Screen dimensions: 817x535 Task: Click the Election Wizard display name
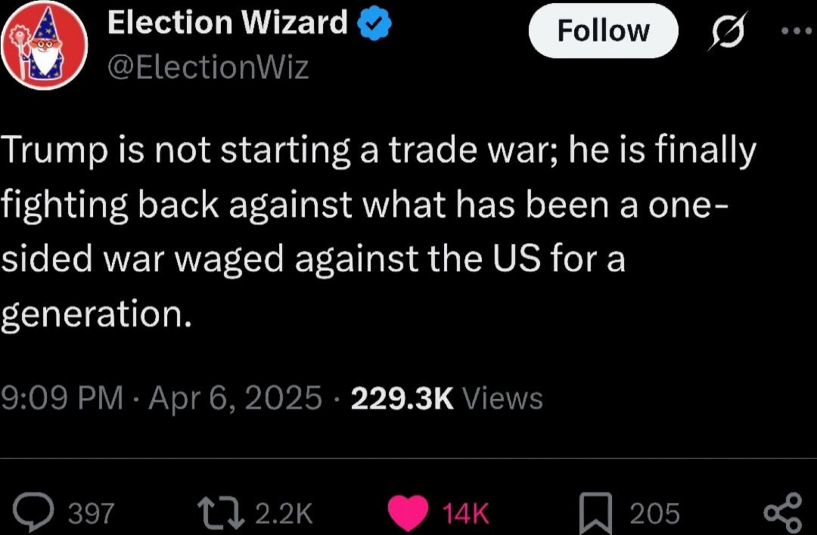click(x=227, y=23)
